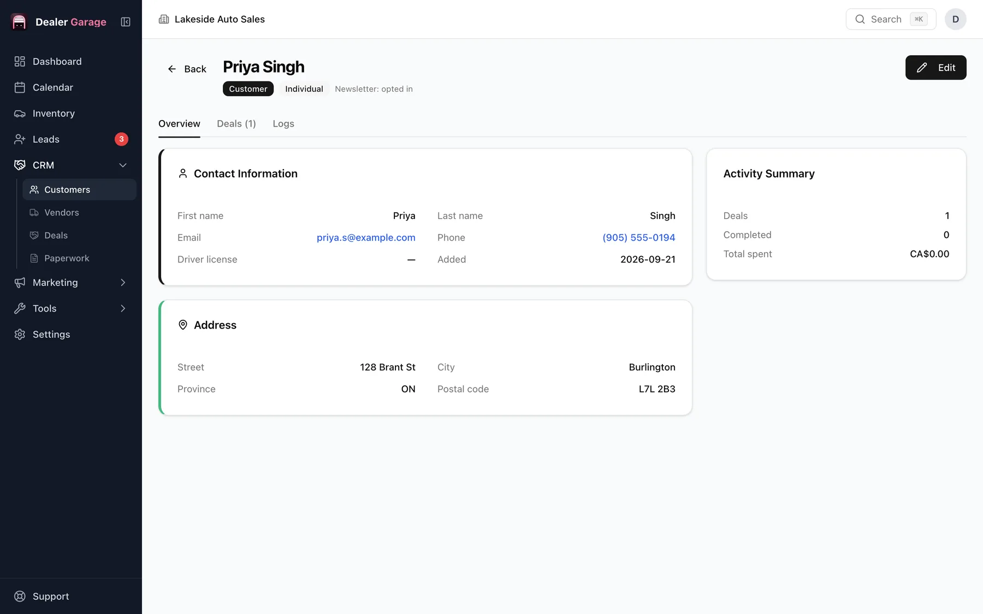This screenshot has height=614, width=983.
Task: Go to the Calendar page
Action: coord(71,87)
